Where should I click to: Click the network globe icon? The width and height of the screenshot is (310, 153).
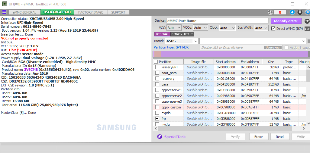[x=270, y=12]
